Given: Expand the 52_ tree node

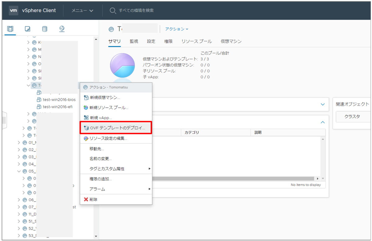Looking at the screenshot, I should click(19, 229).
